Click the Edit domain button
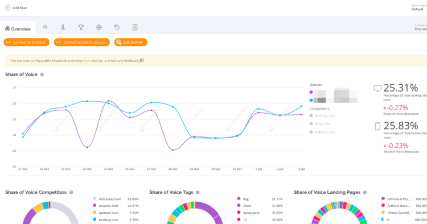Viewport: 427px width, 224px height. click(x=131, y=42)
